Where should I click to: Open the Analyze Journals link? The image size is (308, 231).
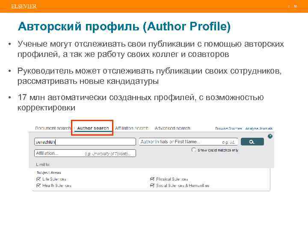(x=259, y=128)
